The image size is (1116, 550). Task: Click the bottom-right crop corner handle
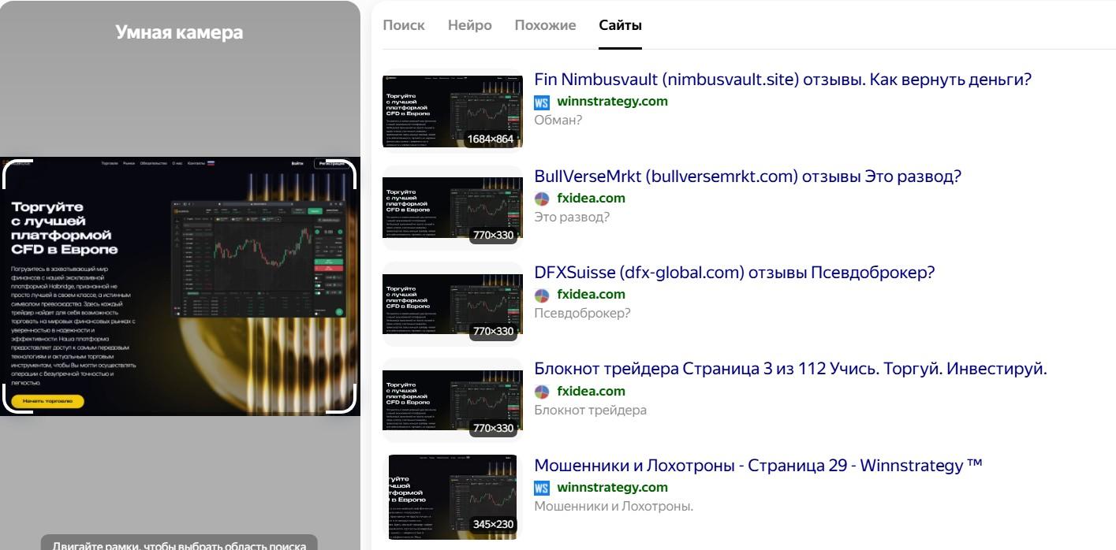(350, 405)
